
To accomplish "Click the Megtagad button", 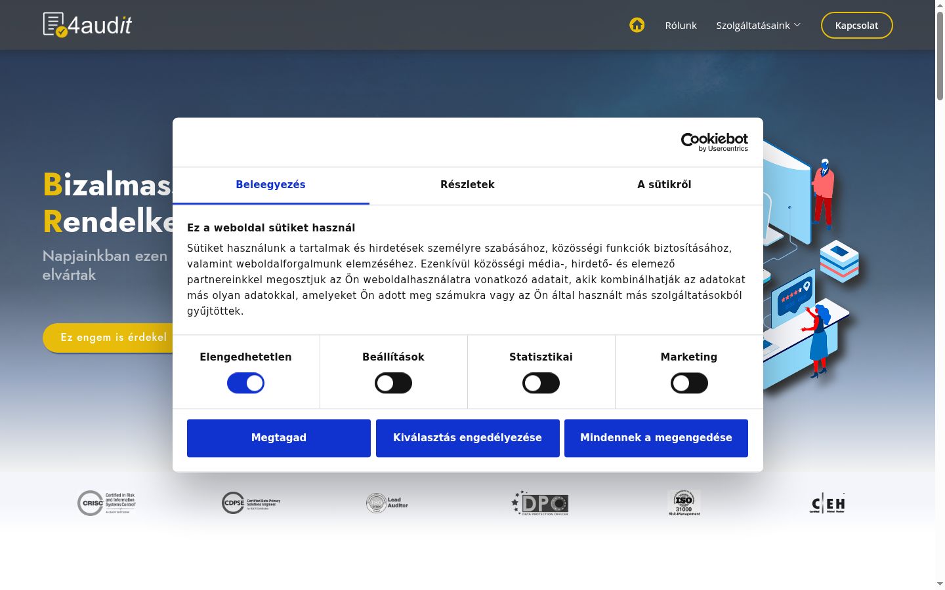I will tap(279, 438).
